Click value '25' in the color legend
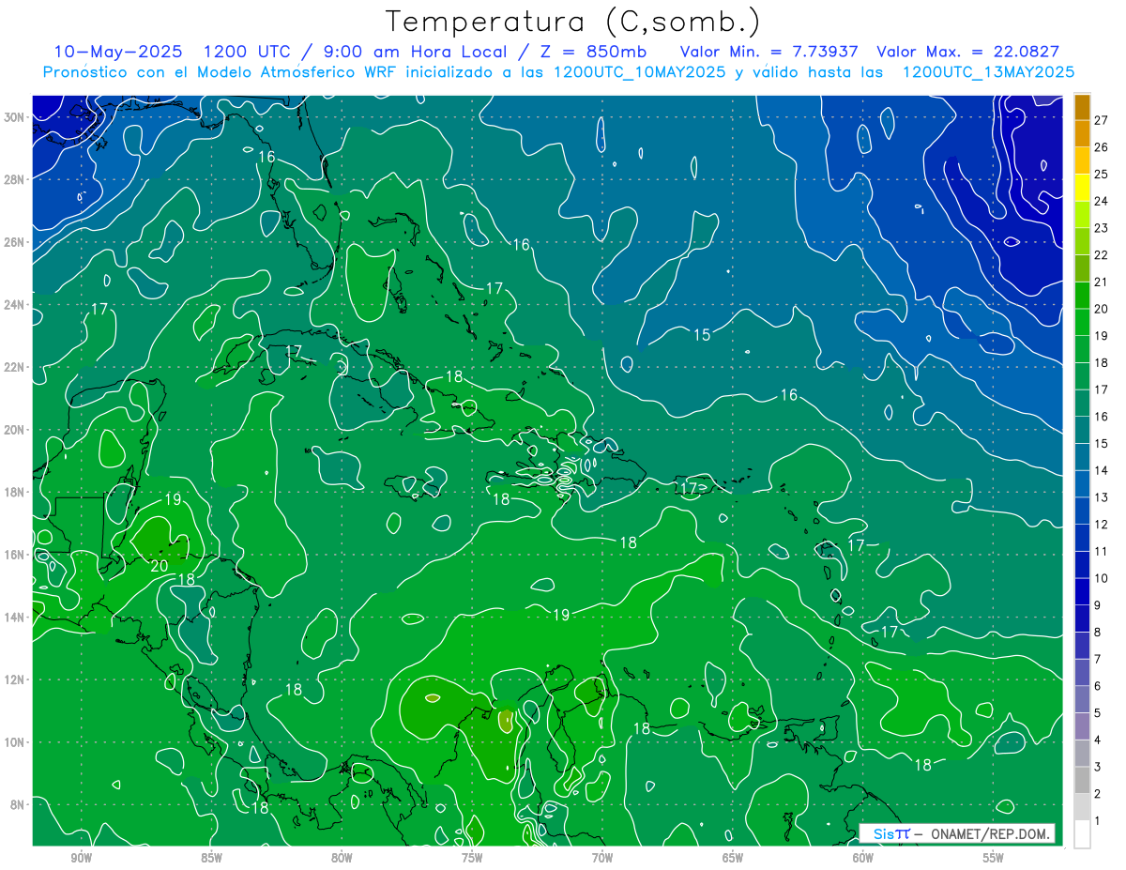Image resolution: width=1126 pixels, height=870 pixels. click(1102, 174)
